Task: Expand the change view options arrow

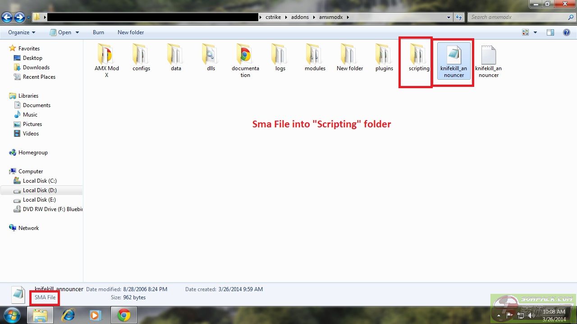Action: (x=535, y=32)
